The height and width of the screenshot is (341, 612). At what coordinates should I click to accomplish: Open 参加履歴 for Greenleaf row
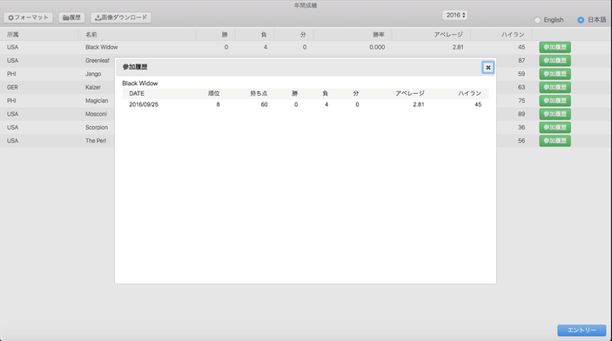coord(555,61)
